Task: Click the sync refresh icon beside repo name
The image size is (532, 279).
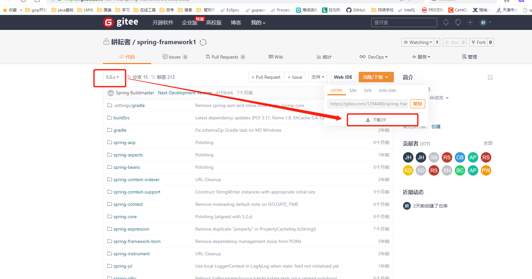Action: (203, 42)
